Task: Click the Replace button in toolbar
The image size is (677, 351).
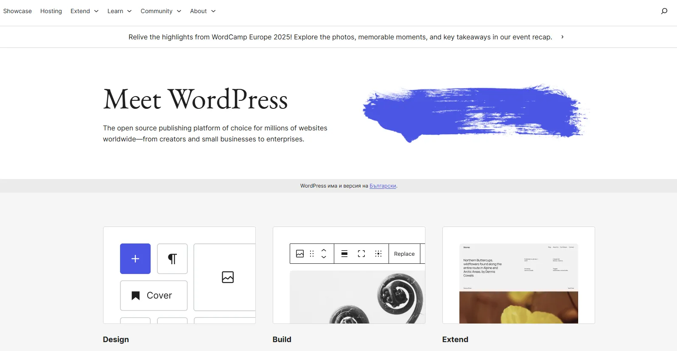Action: pyautogui.click(x=404, y=254)
